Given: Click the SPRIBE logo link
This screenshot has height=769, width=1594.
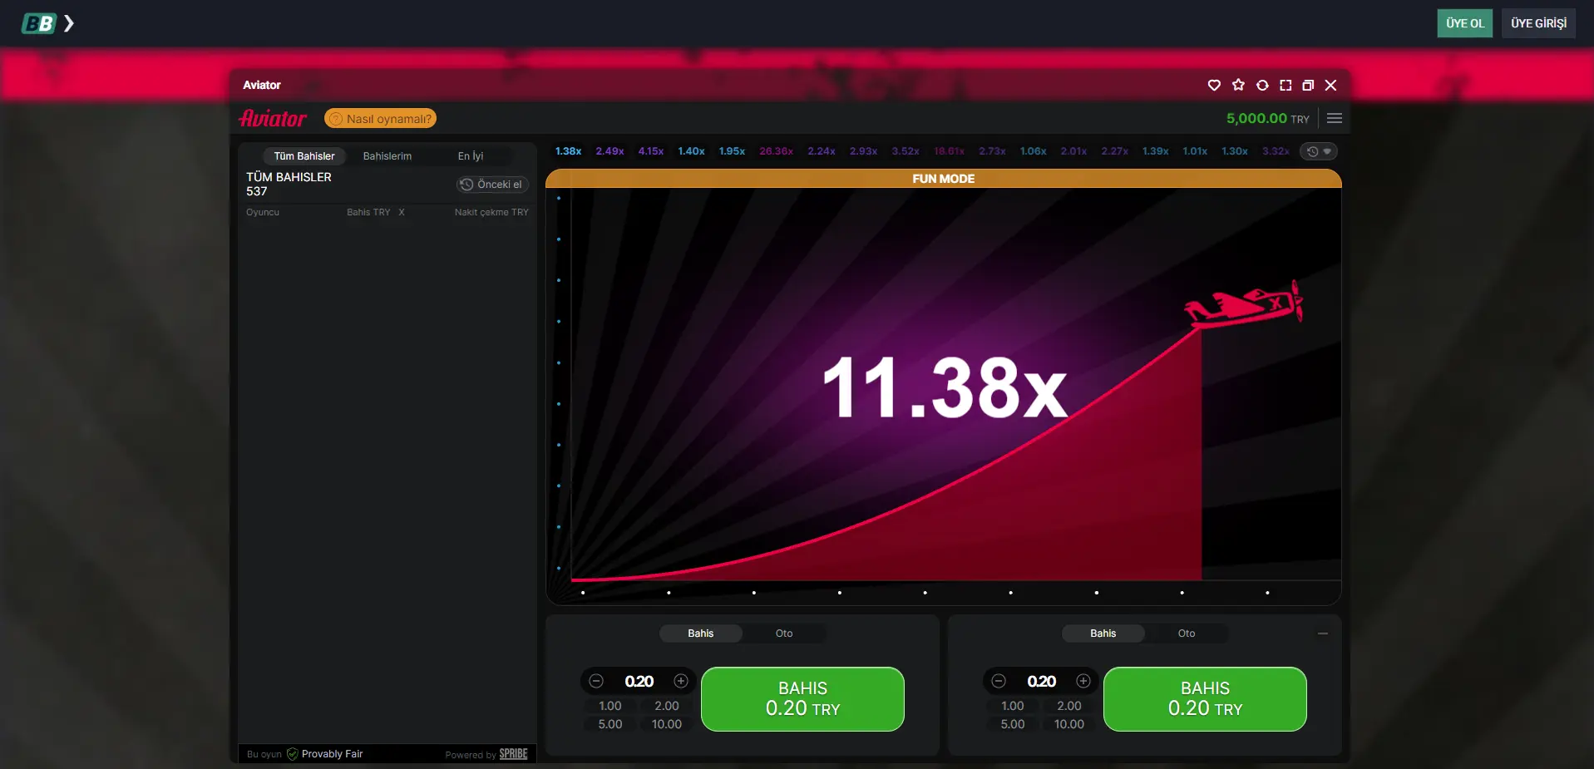Looking at the screenshot, I should [x=513, y=754].
